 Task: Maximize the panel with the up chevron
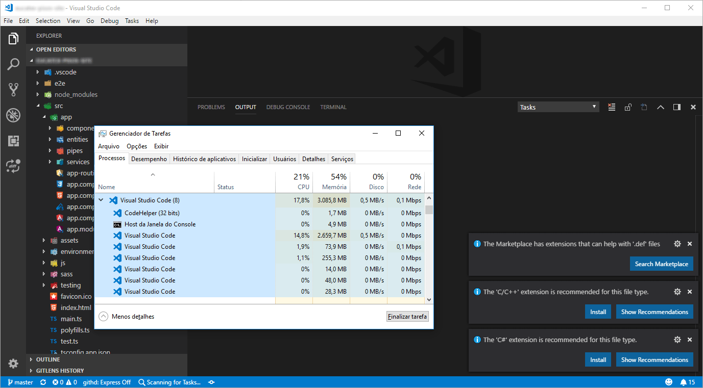[661, 107]
